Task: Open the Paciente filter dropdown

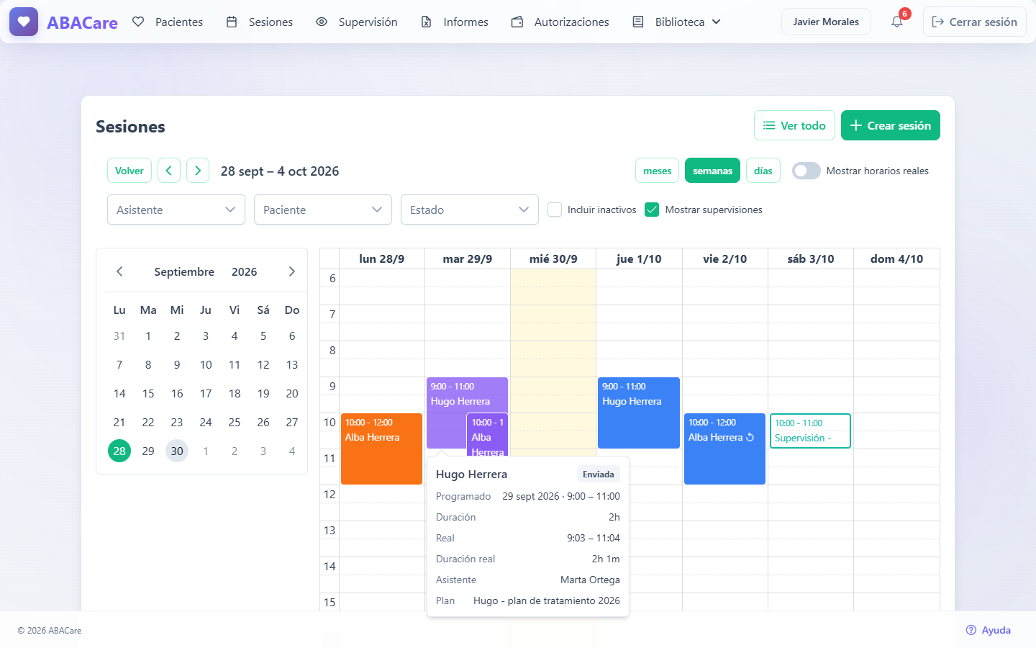Action: pos(323,210)
